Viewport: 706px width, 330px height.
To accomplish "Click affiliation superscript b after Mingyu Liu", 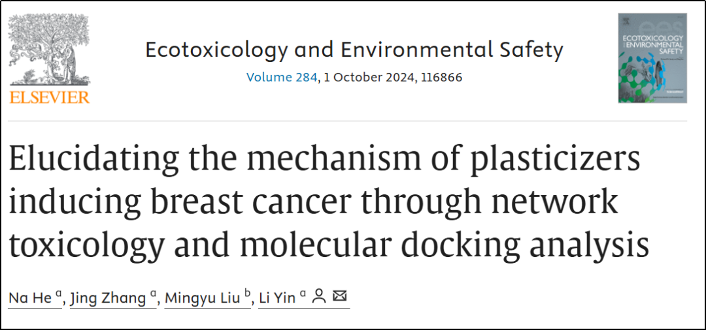I will tap(248, 294).
